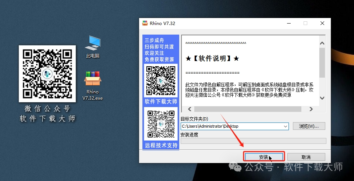Click the vertical scrollbar thumb in description
The height and width of the screenshot is (181, 354).
[x=322, y=63]
